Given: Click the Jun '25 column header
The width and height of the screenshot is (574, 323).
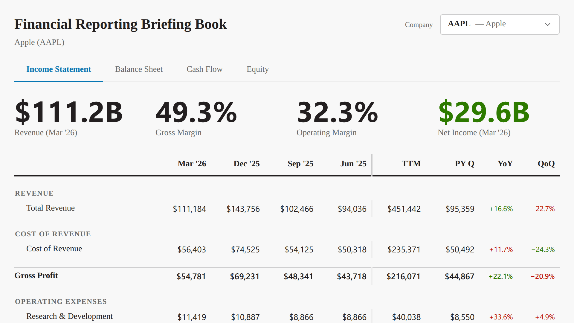Looking at the screenshot, I should [x=353, y=164].
